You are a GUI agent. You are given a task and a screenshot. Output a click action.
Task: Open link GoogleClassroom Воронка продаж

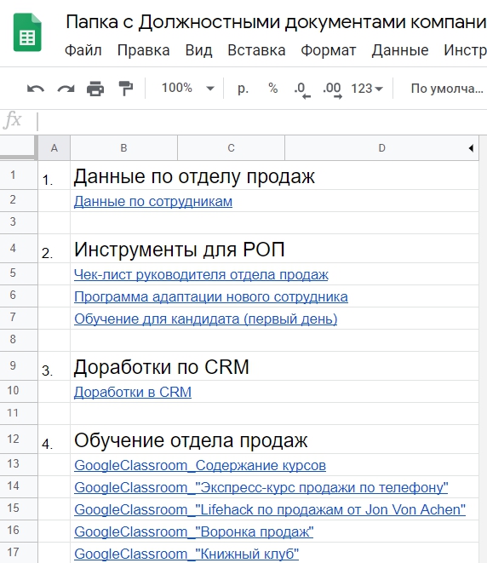(x=194, y=532)
